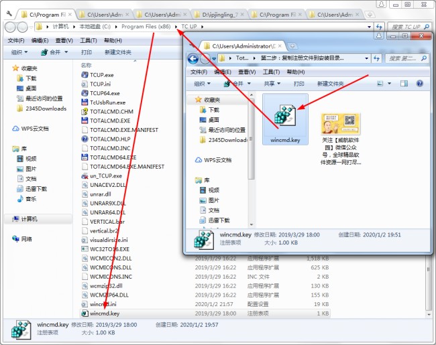Click the refresh button in front window address bar
Image resolution: width=436 pixels, height=345 pixels.
tap(376, 58)
